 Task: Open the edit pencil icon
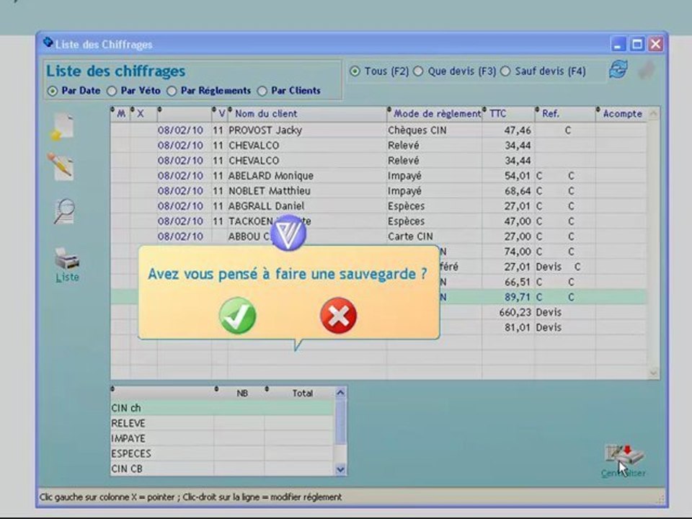[x=61, y=167]
